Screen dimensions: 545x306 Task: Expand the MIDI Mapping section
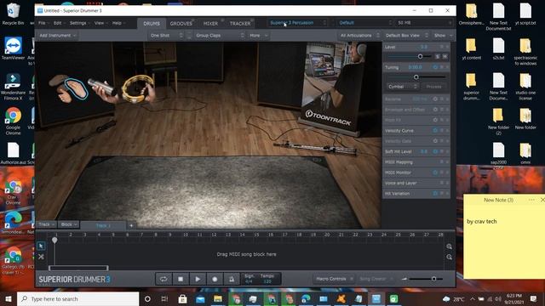(x=416, y=162)
